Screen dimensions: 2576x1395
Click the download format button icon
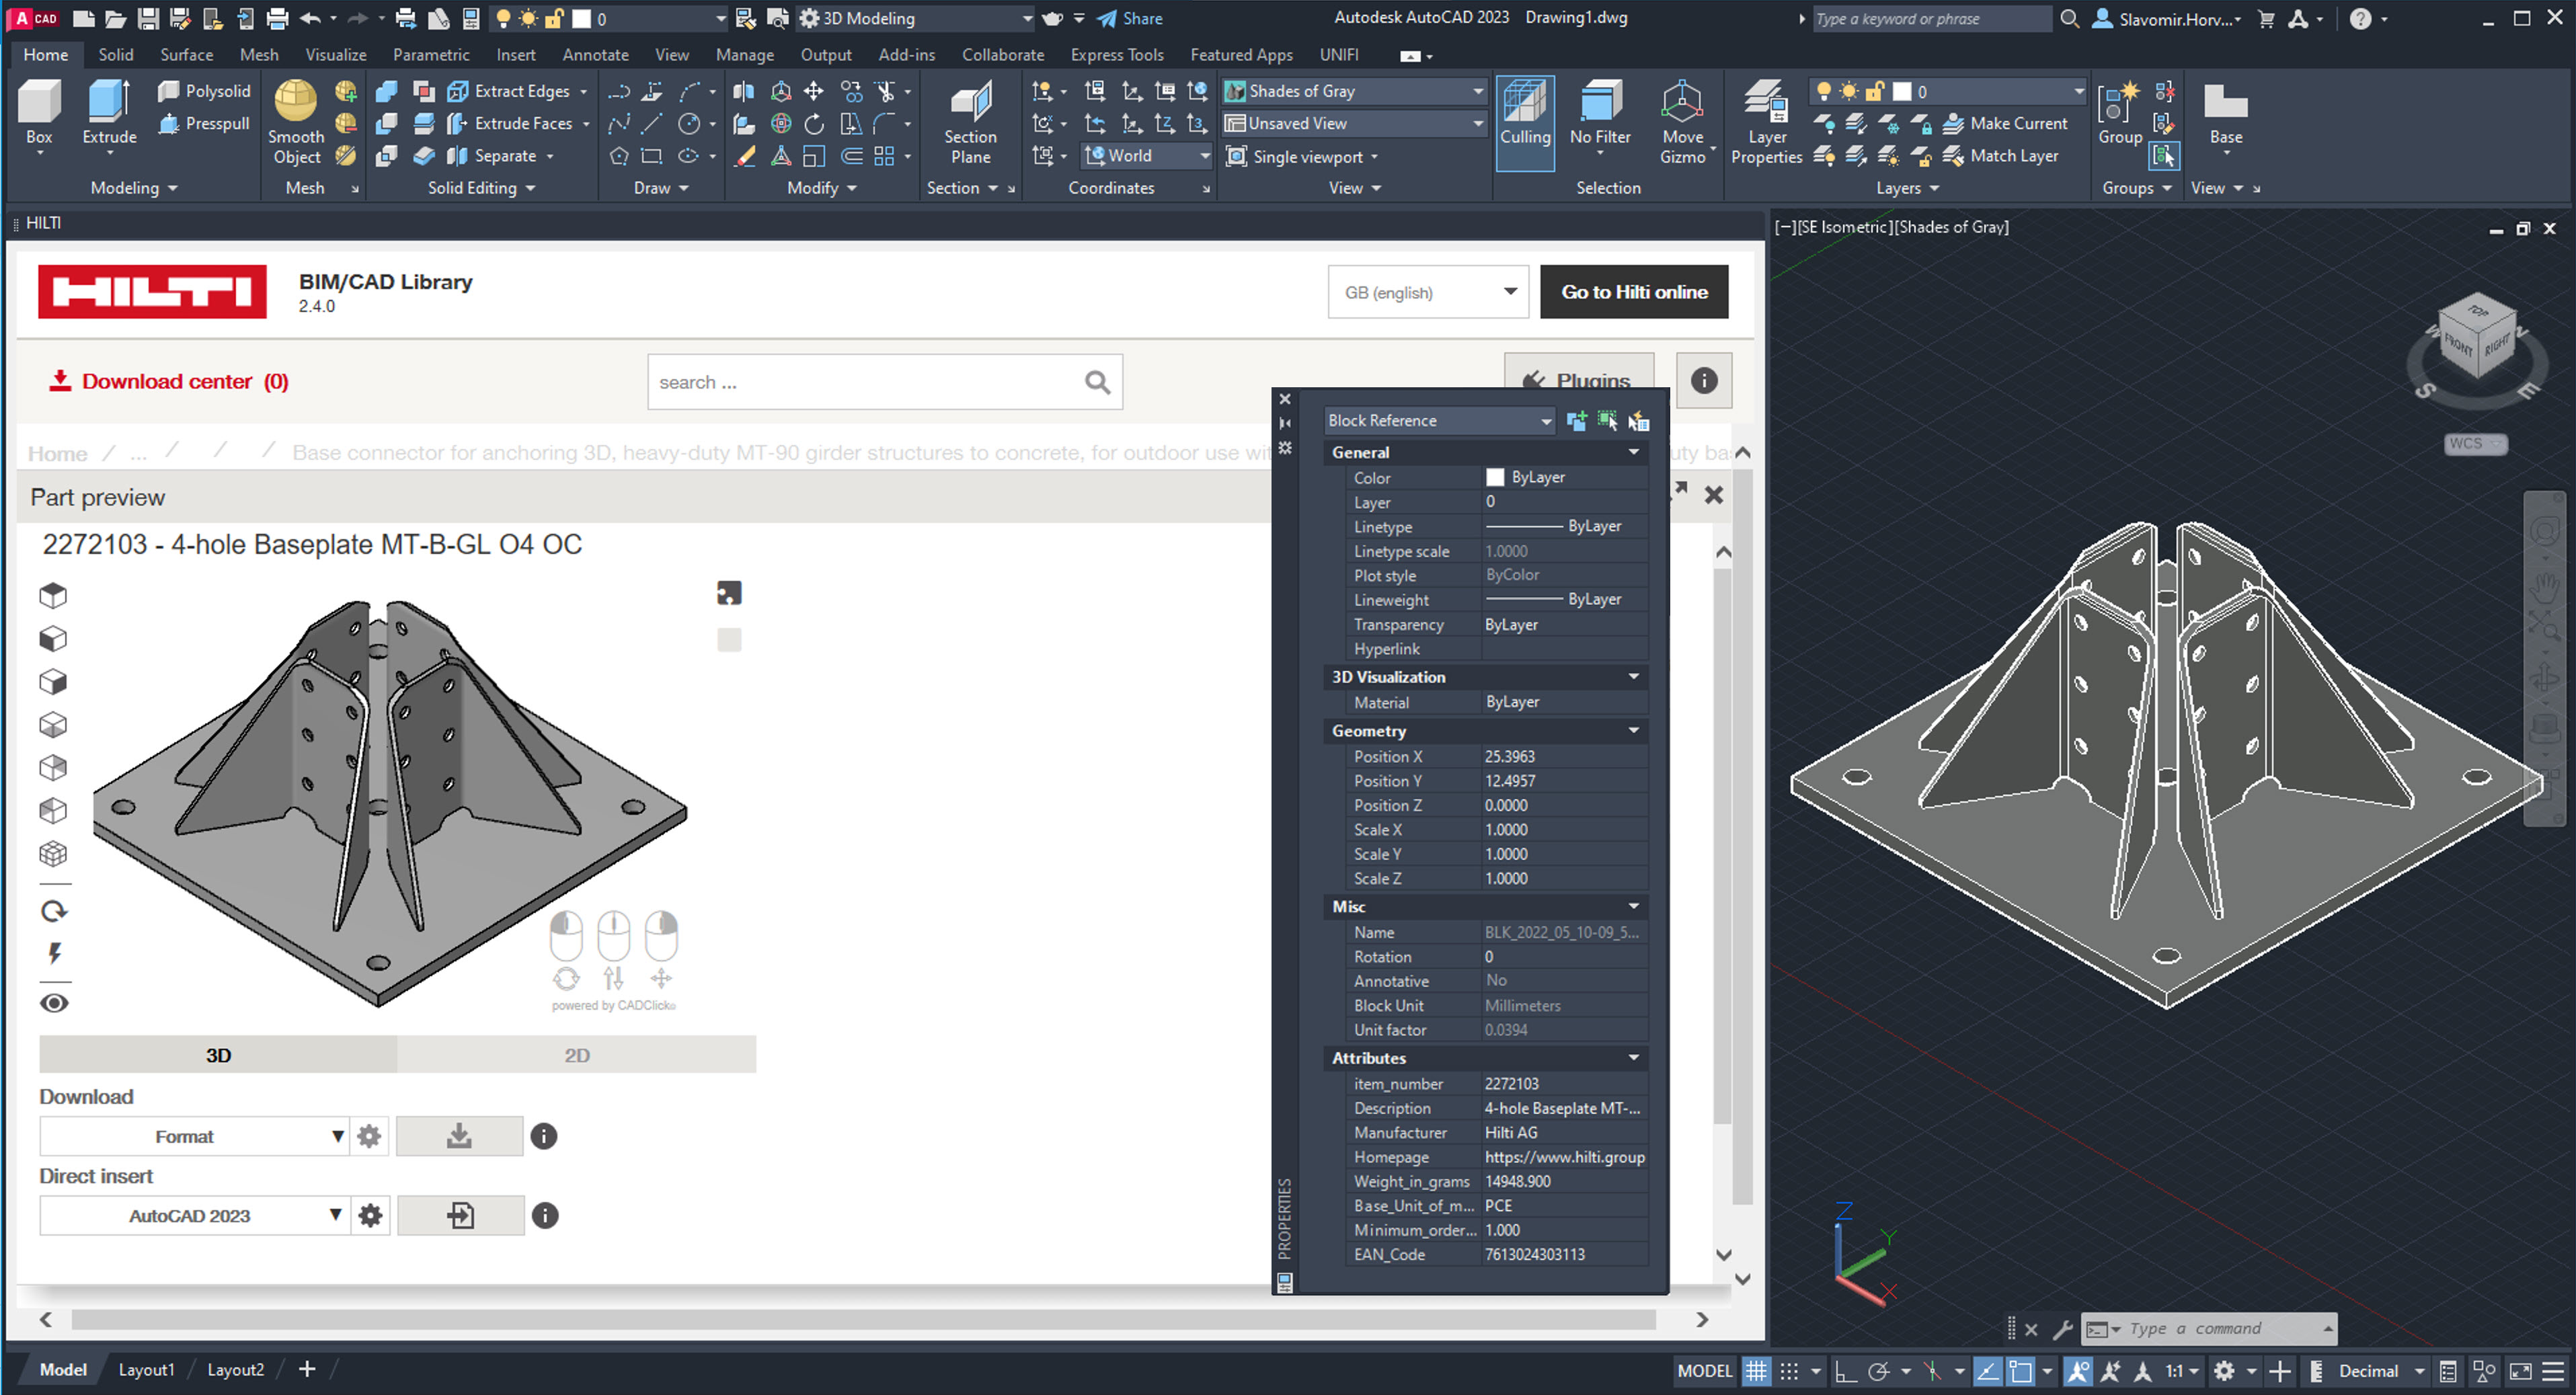click(459, 1136)
